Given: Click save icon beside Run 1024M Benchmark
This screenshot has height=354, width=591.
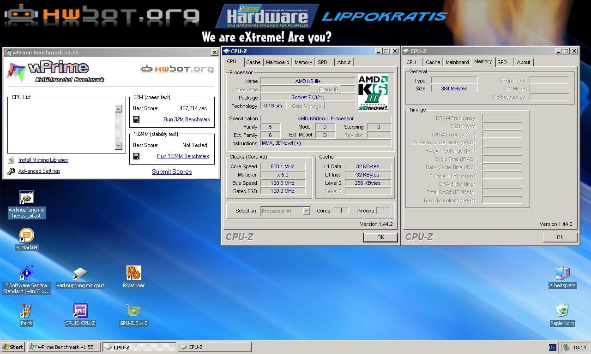Looking at the screenshot, I should point(136,156).
